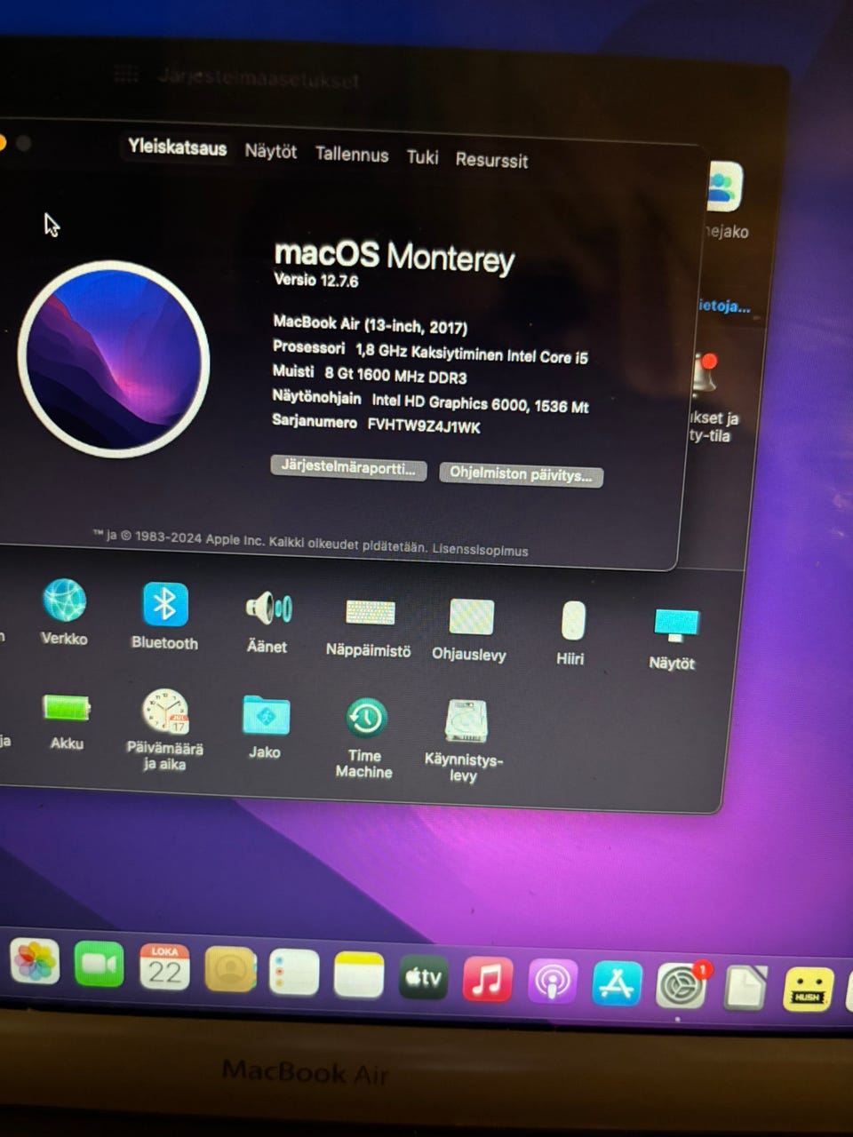Open the Käynnistyslevy startup disk icon
This screenshot has height=1137, width=853.
coord(466,722)
